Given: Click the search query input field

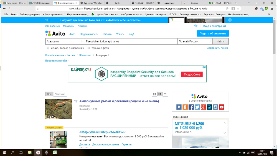Looking at the screenshot, I should point(131,41).
